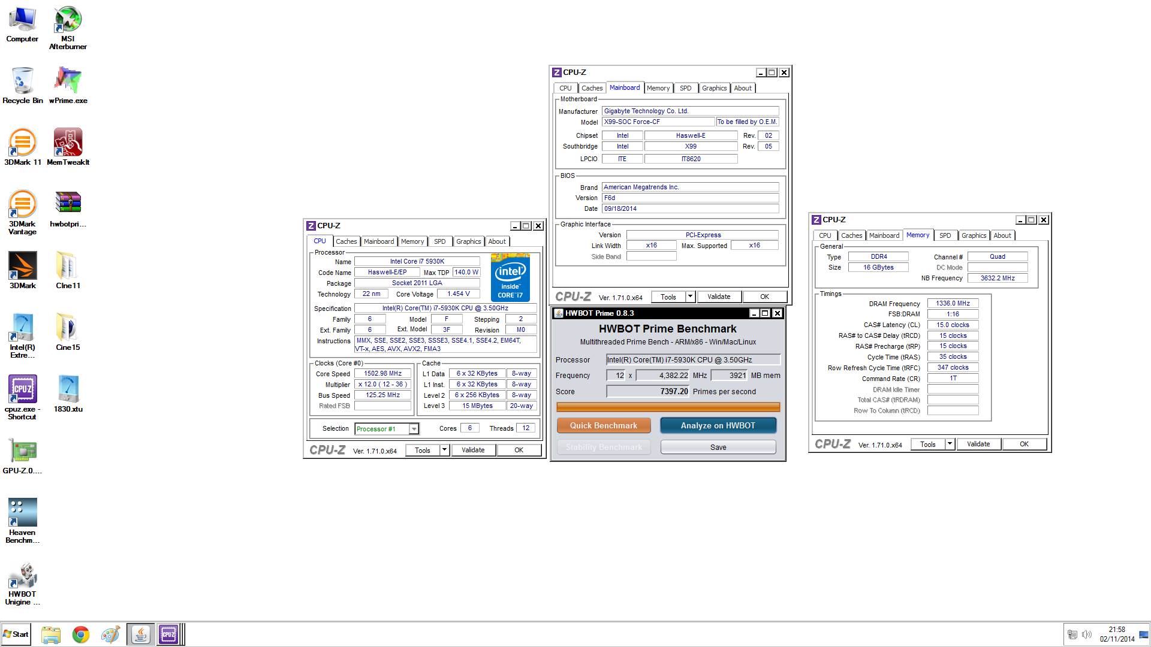The width and height of the screenshot is (1151, 647).
Task: Click Validate in CPU tab window
Action: 473,450
